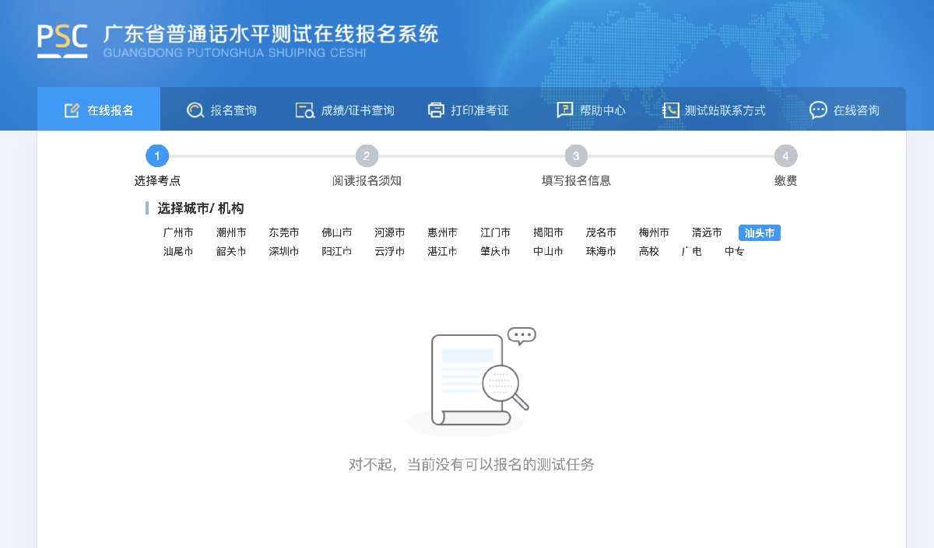934x548 pixels.
Task: Pick 高校 from the institution options
Action: tap(648, 251)
